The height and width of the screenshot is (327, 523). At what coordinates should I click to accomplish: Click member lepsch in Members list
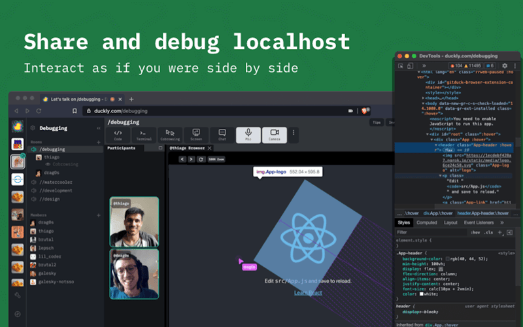point(46,248)
